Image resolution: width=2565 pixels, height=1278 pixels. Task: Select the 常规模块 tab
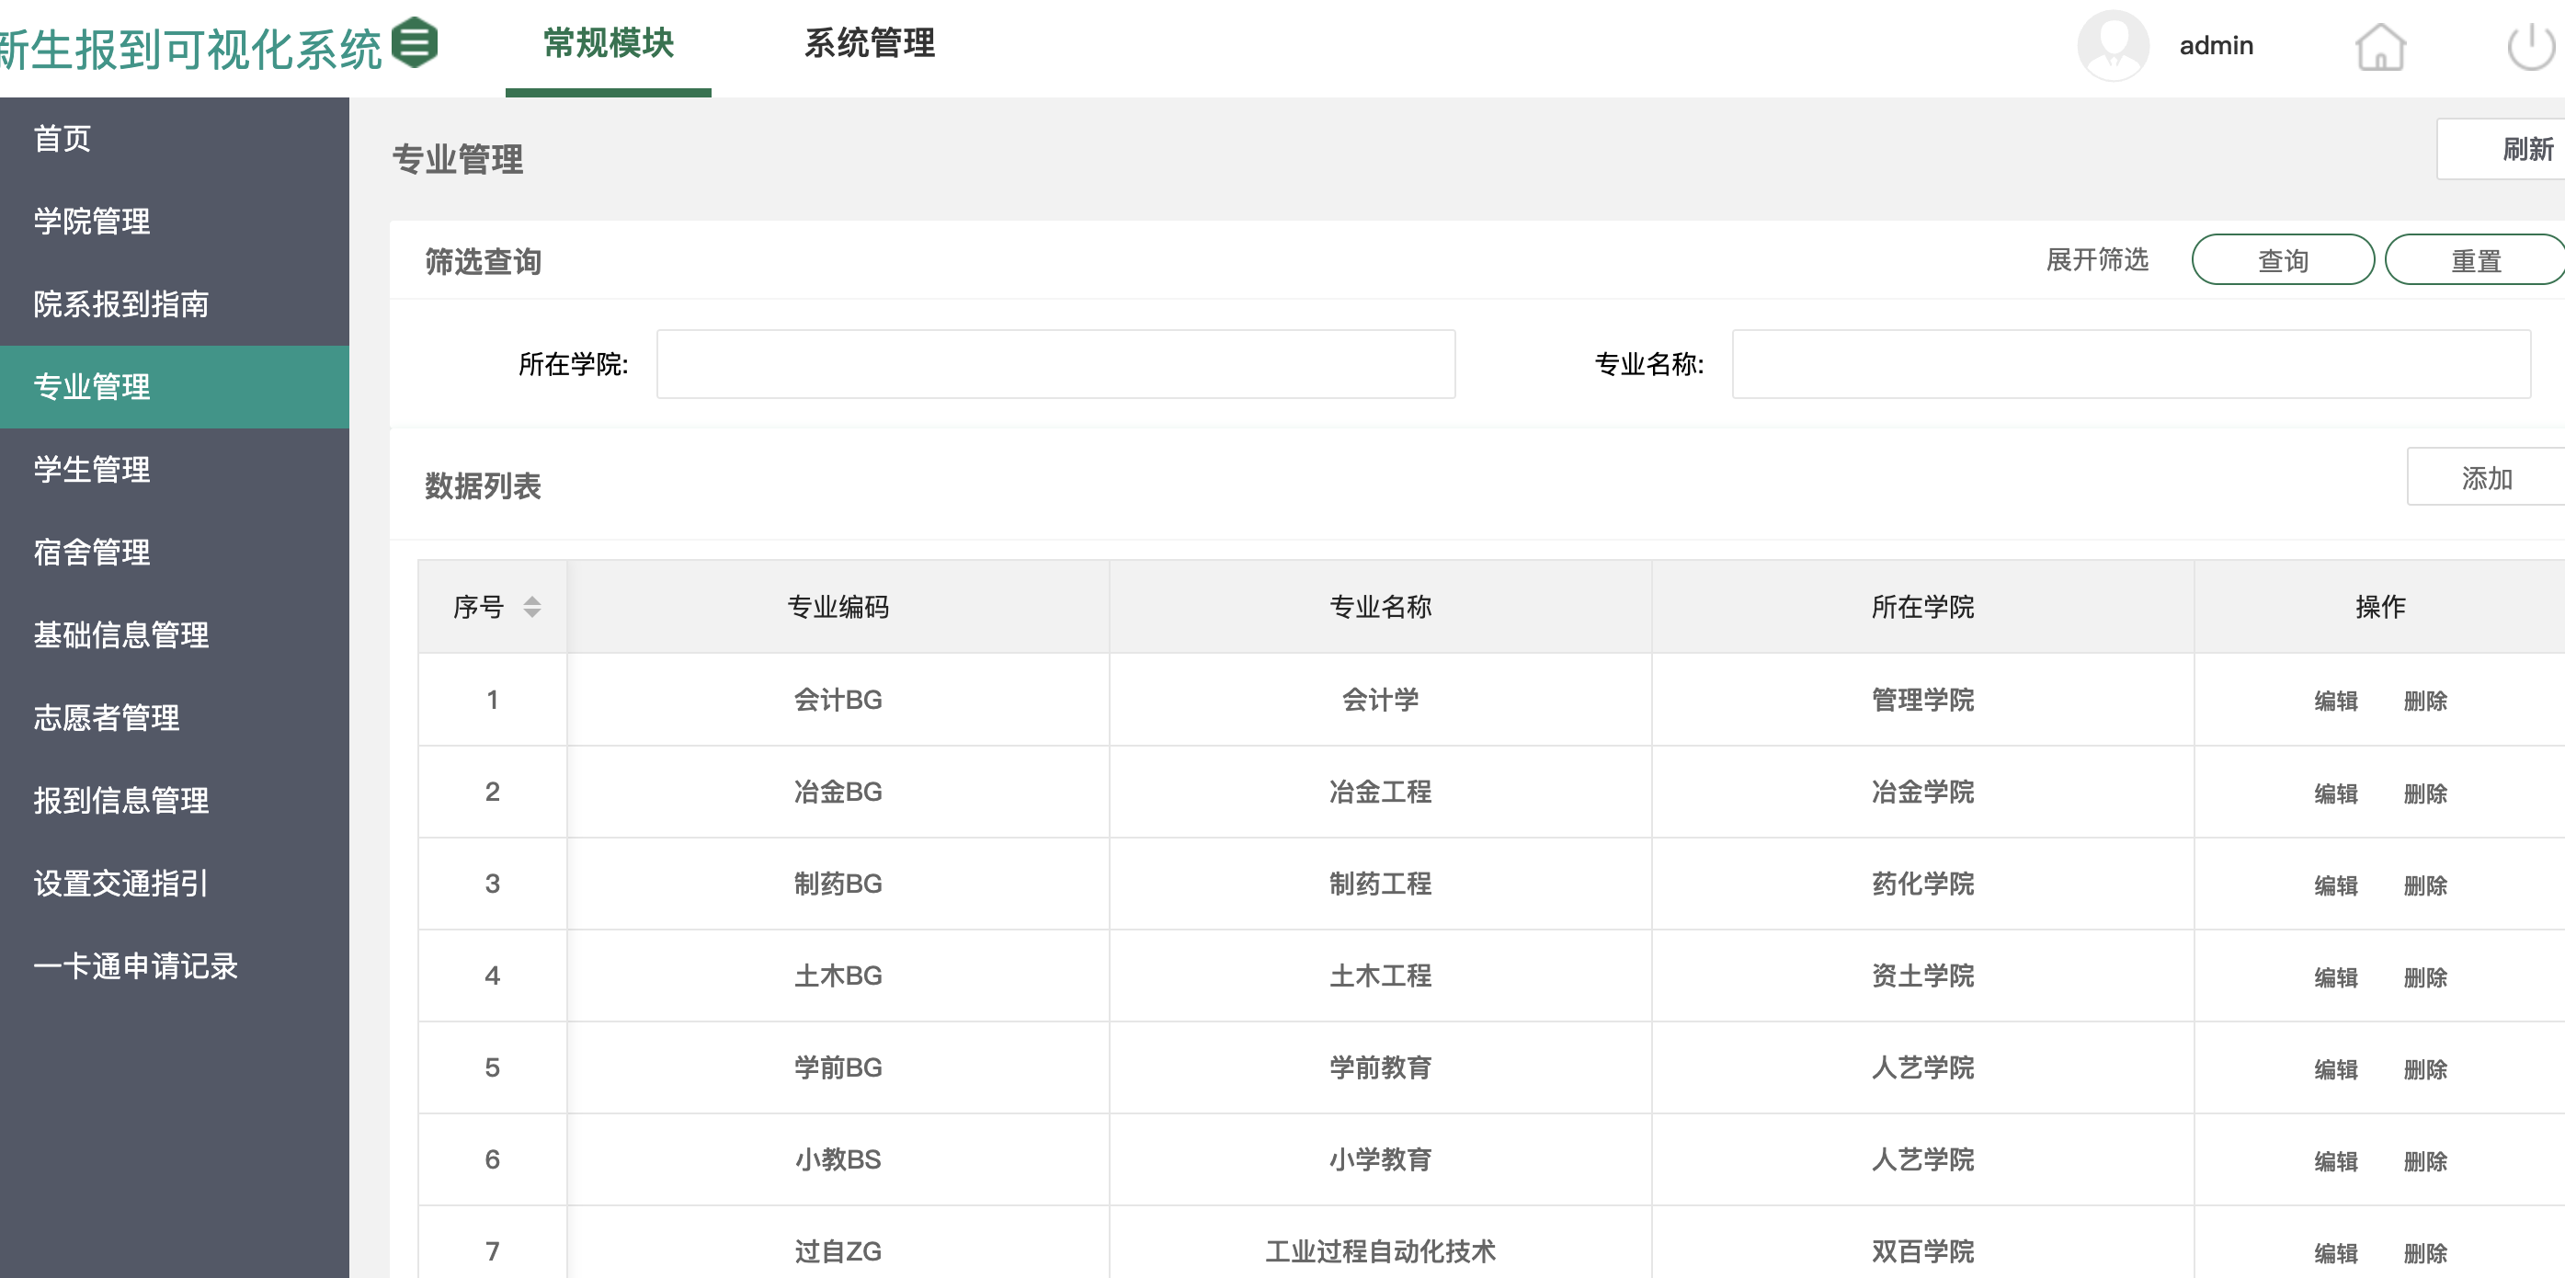pyautogui.click(x=609, y=44)
